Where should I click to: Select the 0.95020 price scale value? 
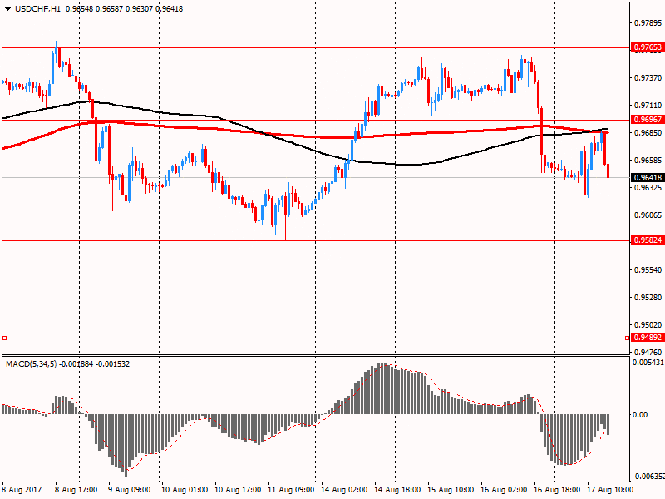(648, 325)
